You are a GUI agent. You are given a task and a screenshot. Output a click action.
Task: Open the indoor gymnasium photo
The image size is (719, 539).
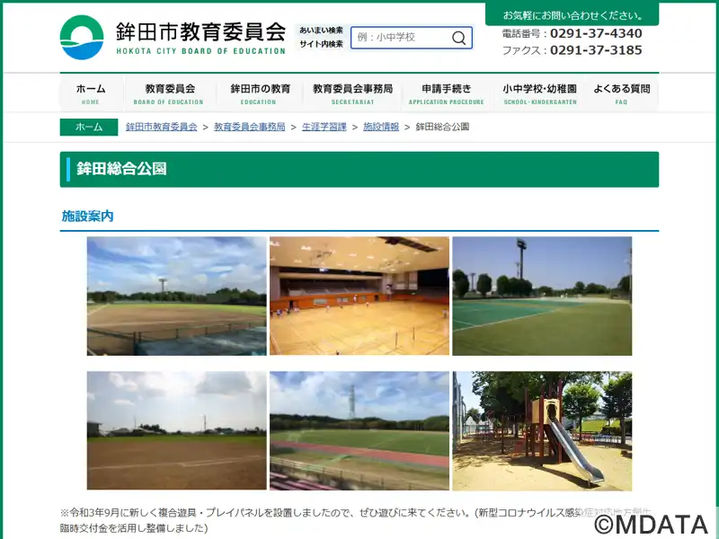(x=359, y=296)
